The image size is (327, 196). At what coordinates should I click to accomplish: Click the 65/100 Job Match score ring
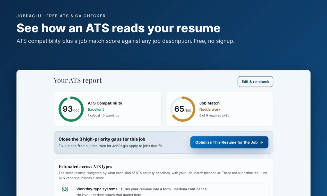183,109
